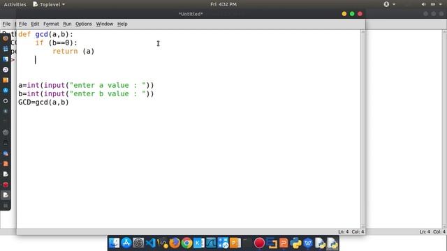Launch the blue W hexagon app
This screenshot has width=447, height=251.
(308, 243)
